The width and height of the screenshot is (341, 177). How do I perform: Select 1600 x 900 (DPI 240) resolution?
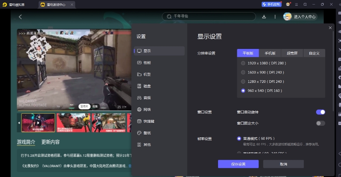[243, 72]
